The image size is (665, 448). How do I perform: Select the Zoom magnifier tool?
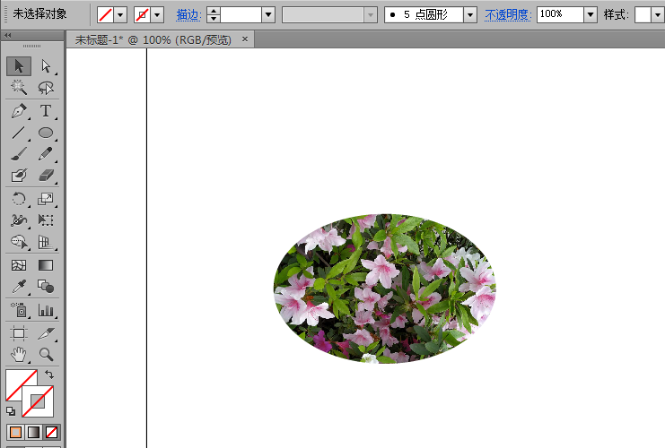46,354
